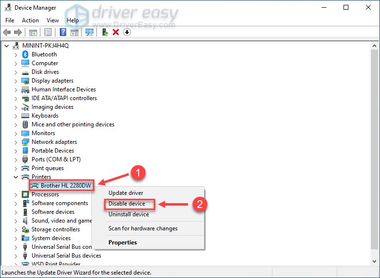
Task: Expand the Disk drives category
Action: coord(16,72)
